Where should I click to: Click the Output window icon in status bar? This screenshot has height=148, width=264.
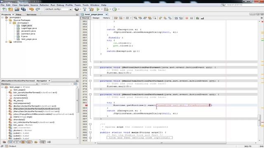[7, 146]
